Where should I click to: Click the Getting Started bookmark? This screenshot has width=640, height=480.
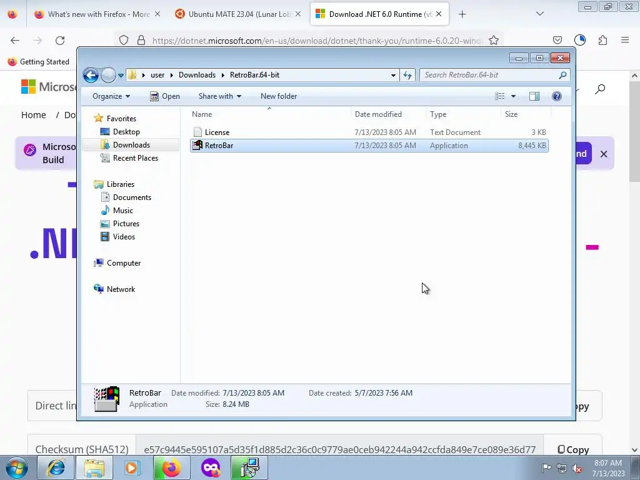[x=39, y=62]
